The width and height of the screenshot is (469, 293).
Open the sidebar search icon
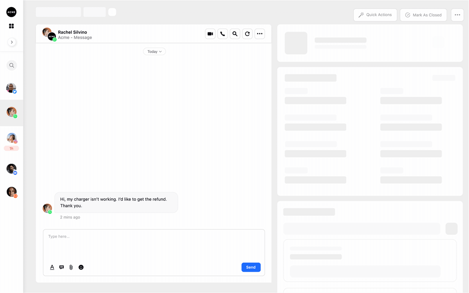pyautogui.click(x=12, y=65)
